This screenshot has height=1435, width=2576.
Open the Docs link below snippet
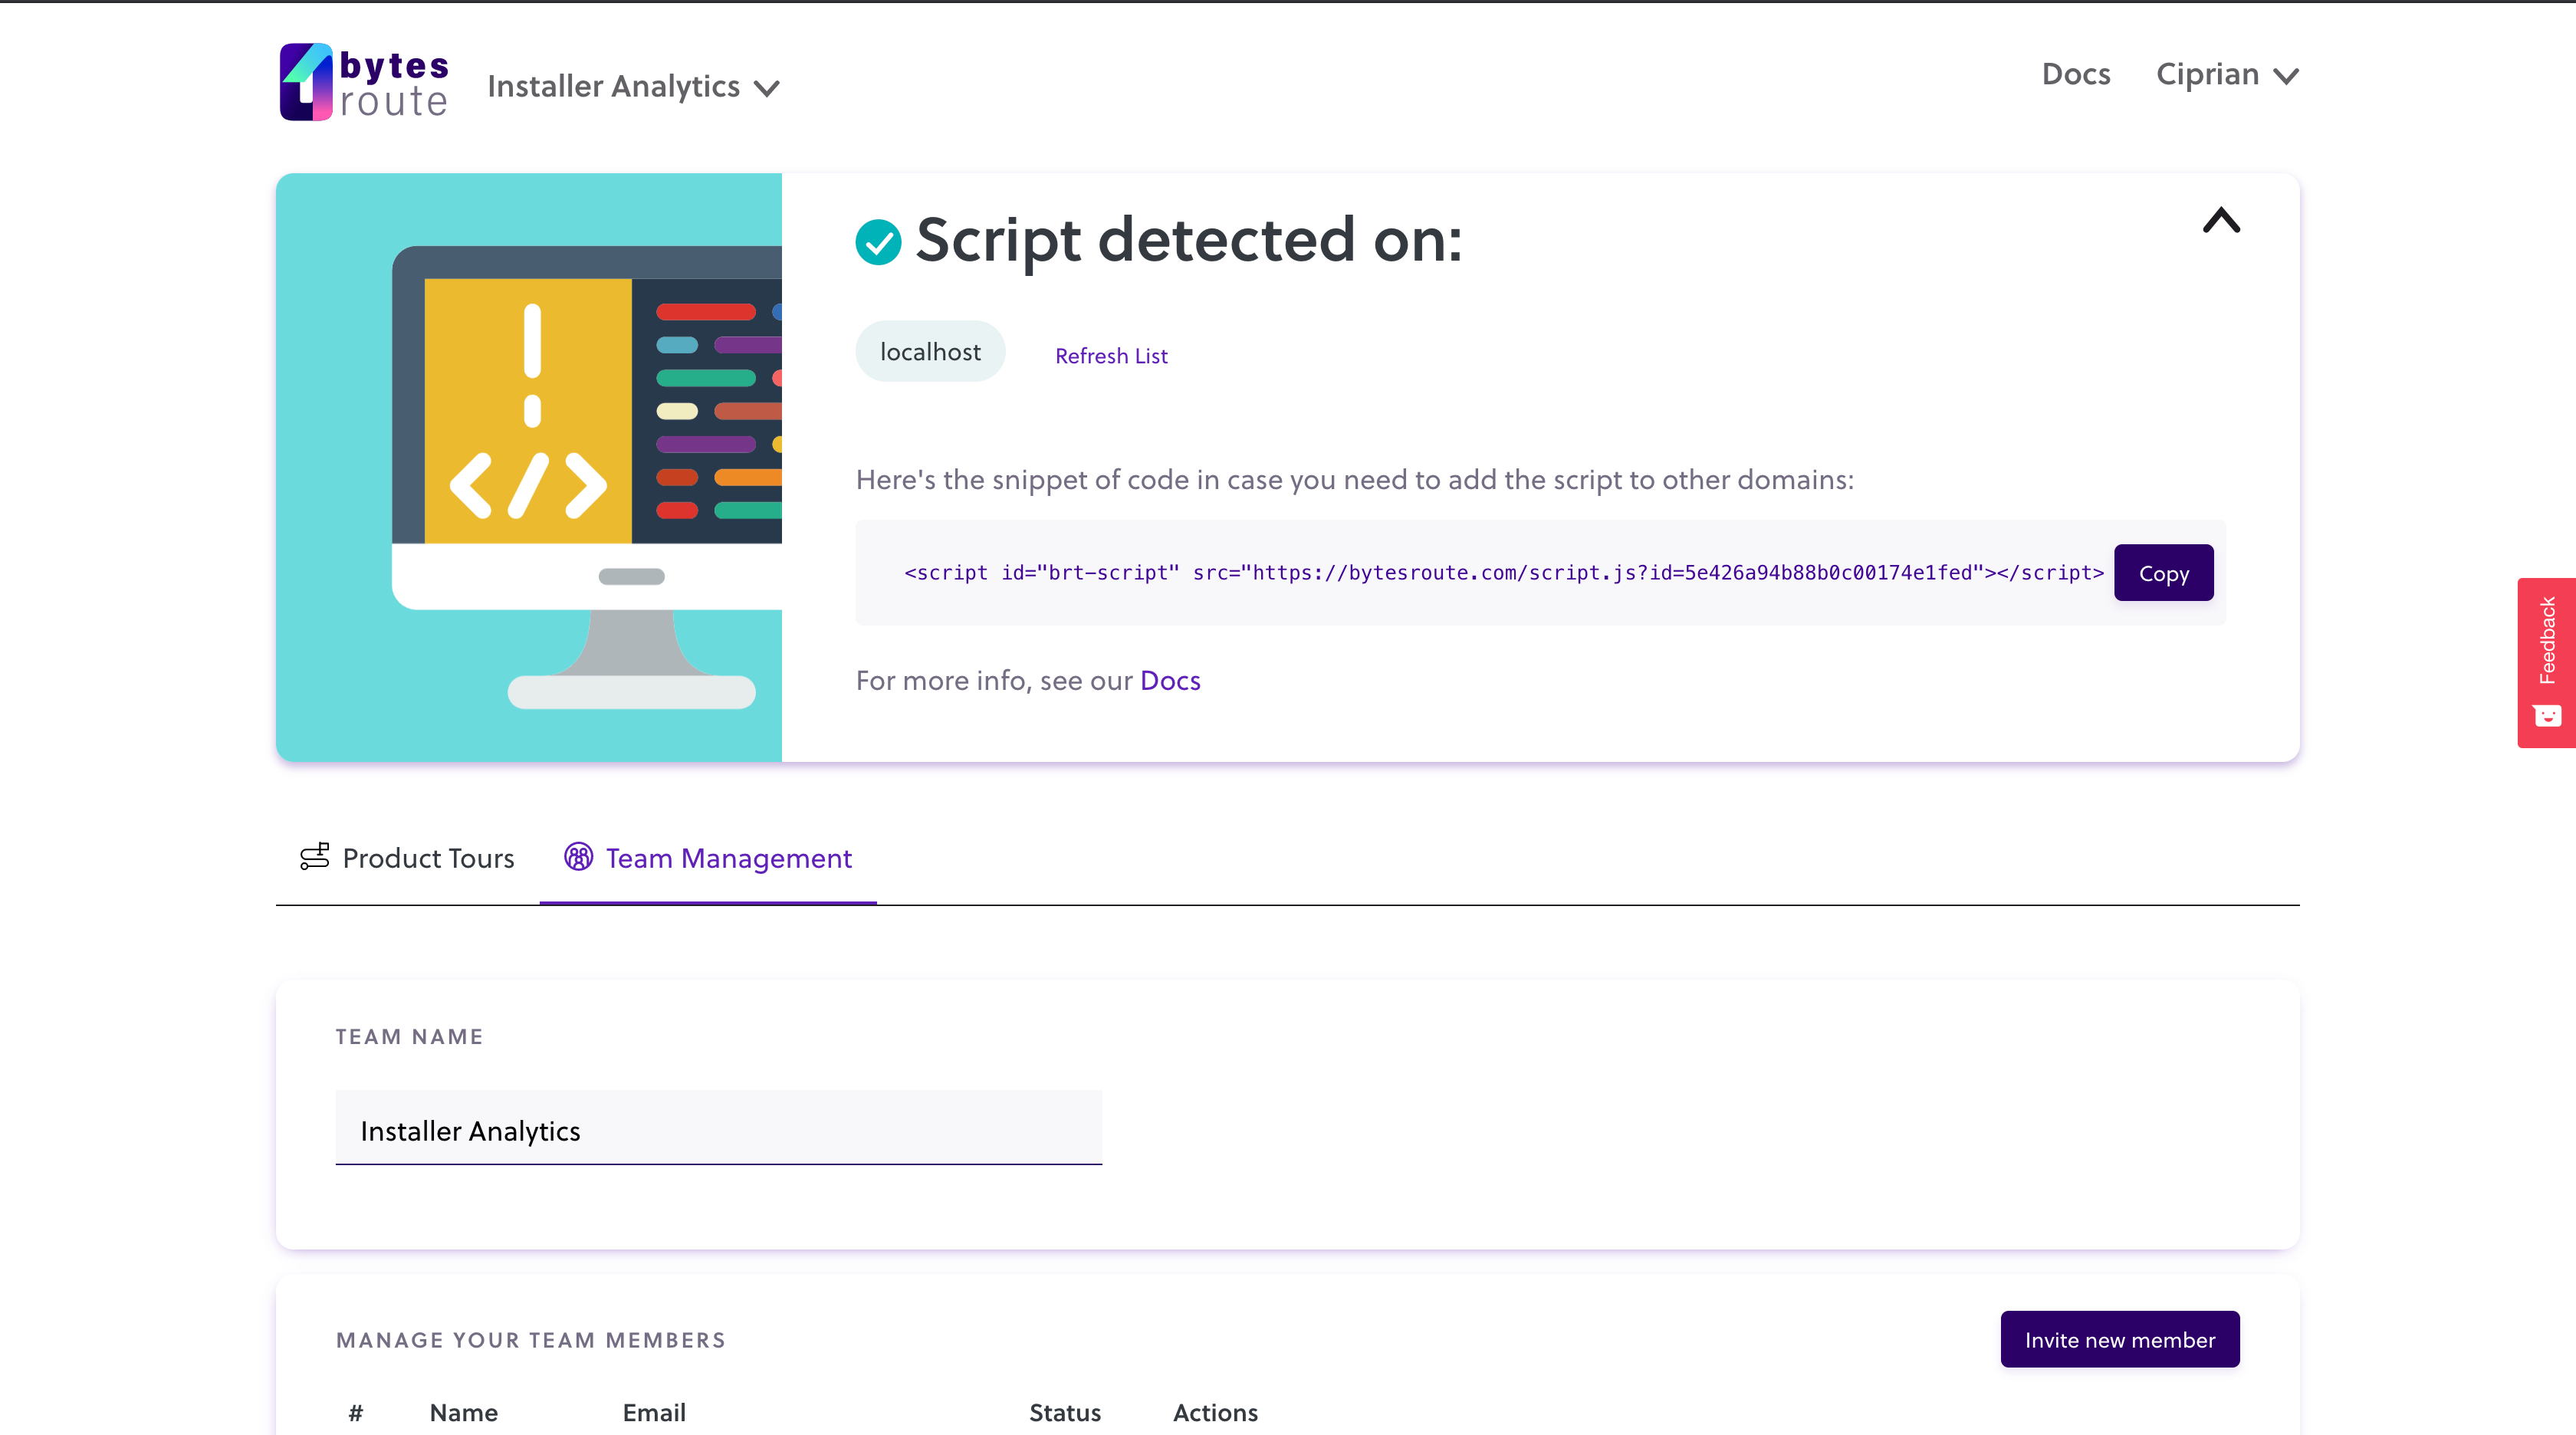click(x=1170, y=680)
